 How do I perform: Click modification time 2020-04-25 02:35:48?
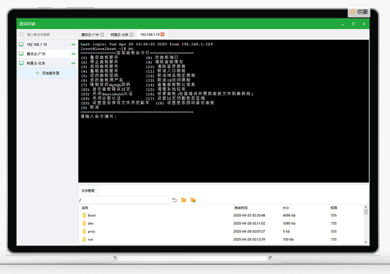pos(249,215)
